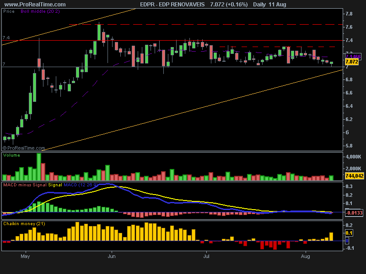
Task: Click the May label on time axis
Action: click(x=25, y=256)
